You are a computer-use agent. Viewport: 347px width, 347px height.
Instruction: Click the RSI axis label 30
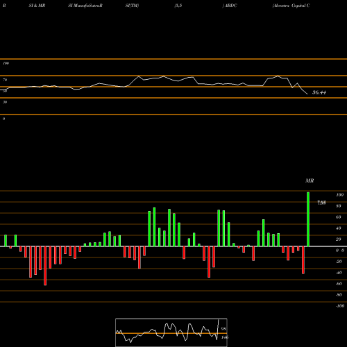pos(5,102)
